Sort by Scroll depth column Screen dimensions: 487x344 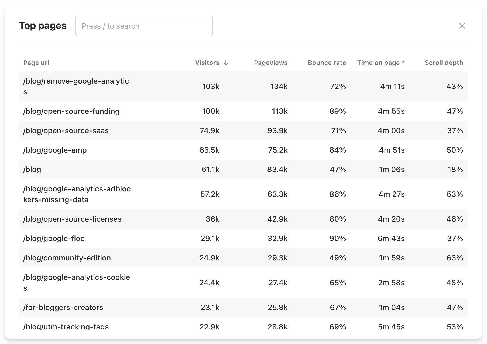pos(444,63)
